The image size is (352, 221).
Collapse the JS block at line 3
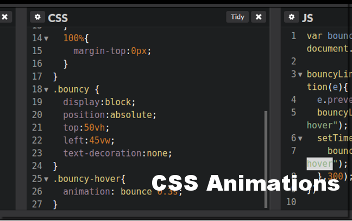pyautogui.click(x=300, y=74)
